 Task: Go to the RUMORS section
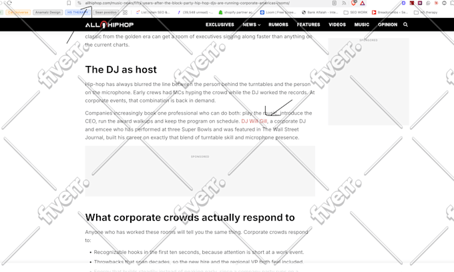tap(278, 25)
